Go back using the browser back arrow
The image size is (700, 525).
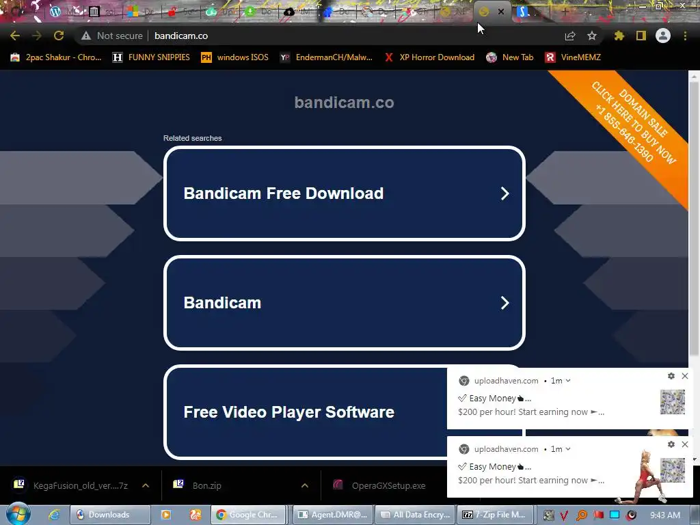(15, 36)
